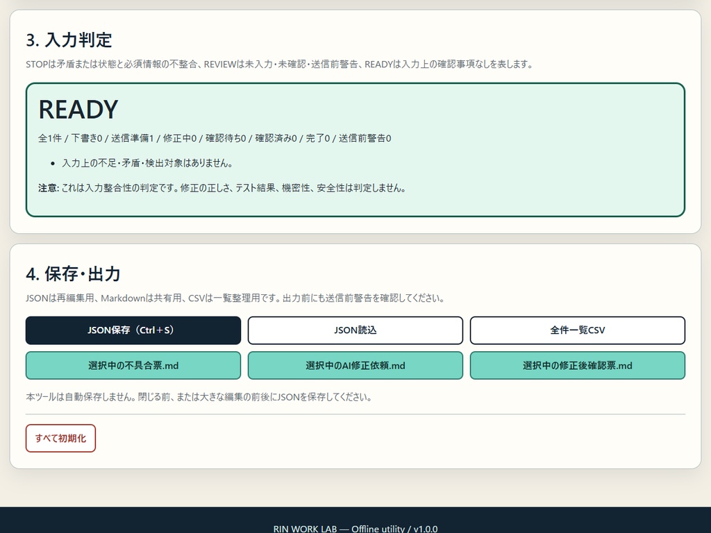The height and width of the screenshot is (533, 711).
Task: Click the 注意 note about 入力整合性
Action: (222, 188)
